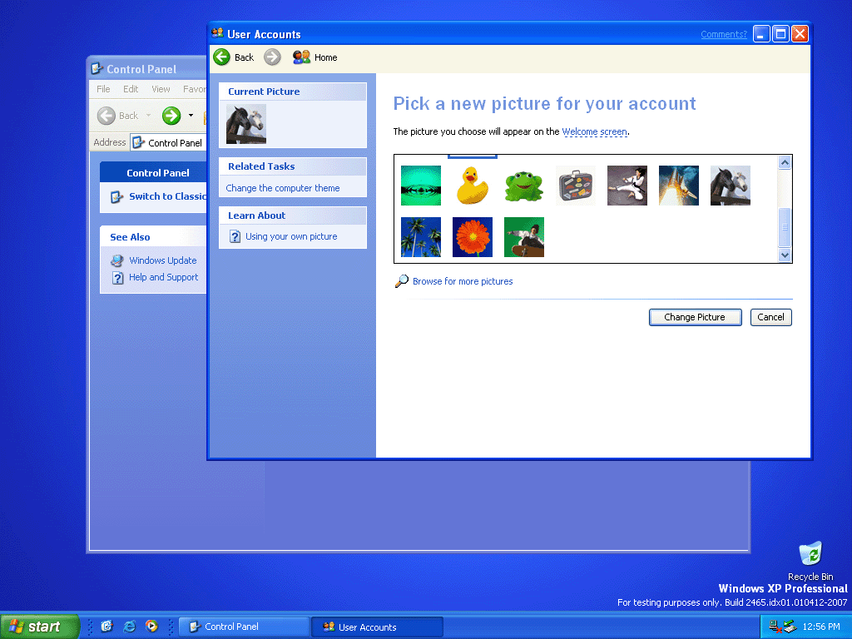Choose the space shuttle launch picture
852x639 pixels.
pos(679,186)
